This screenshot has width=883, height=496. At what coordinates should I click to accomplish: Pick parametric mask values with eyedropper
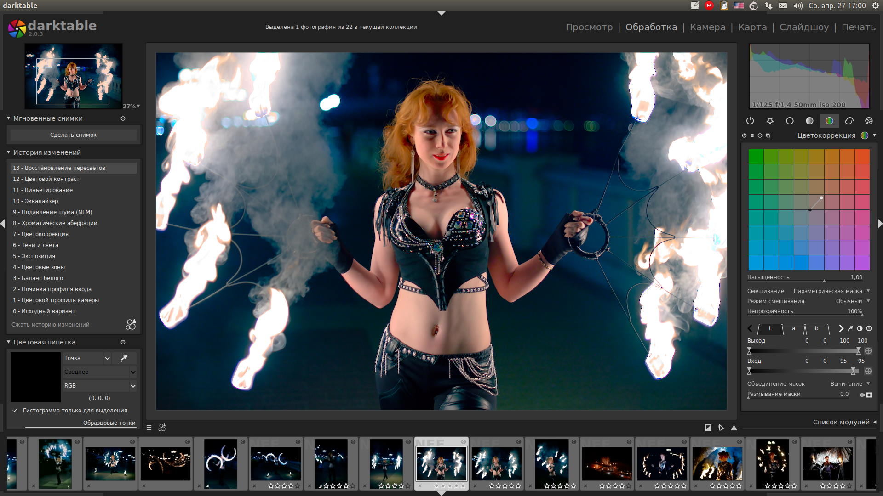(x=850, y=328)
